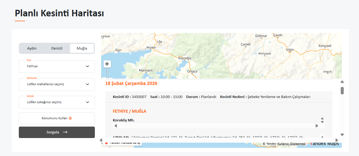
Task: Click left arrow of the bottom horizontal scrollbar
Action: point(101,140)
